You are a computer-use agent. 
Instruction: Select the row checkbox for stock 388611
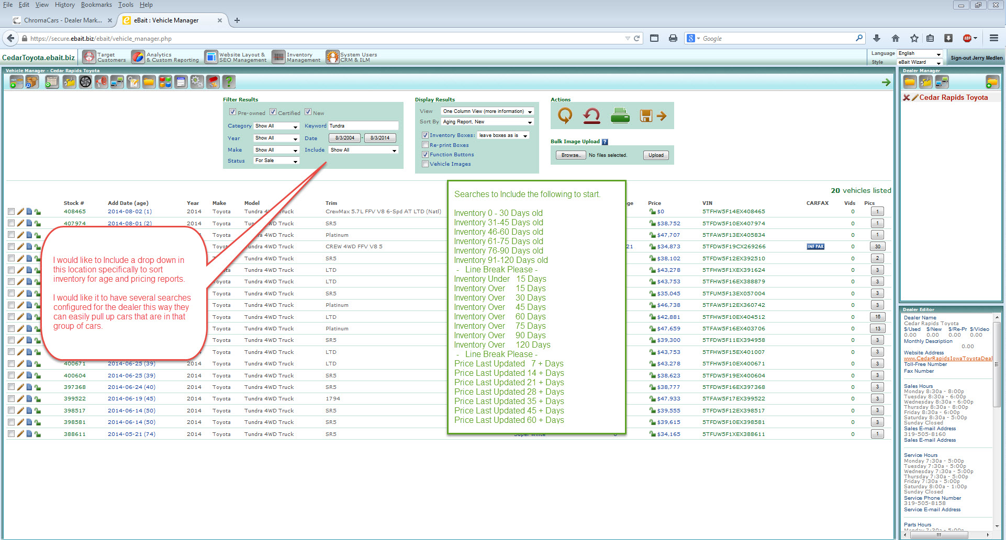pyautogui.click(x=11, y=434)
